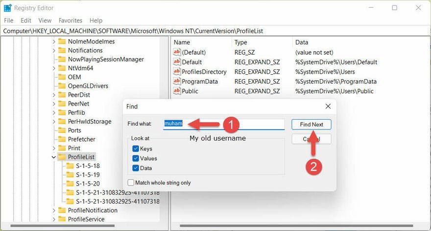This screenshot has height=231, width=431.
Task: Click the tree pane horizontal scrollbar
Action: [x=62, y=226]
